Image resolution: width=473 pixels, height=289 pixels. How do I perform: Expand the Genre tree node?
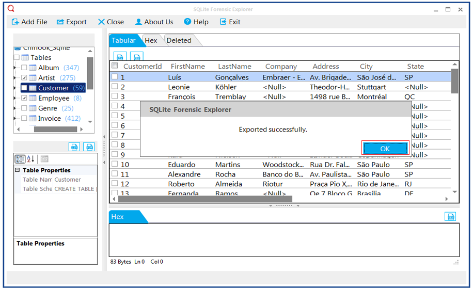coord(15,108)
